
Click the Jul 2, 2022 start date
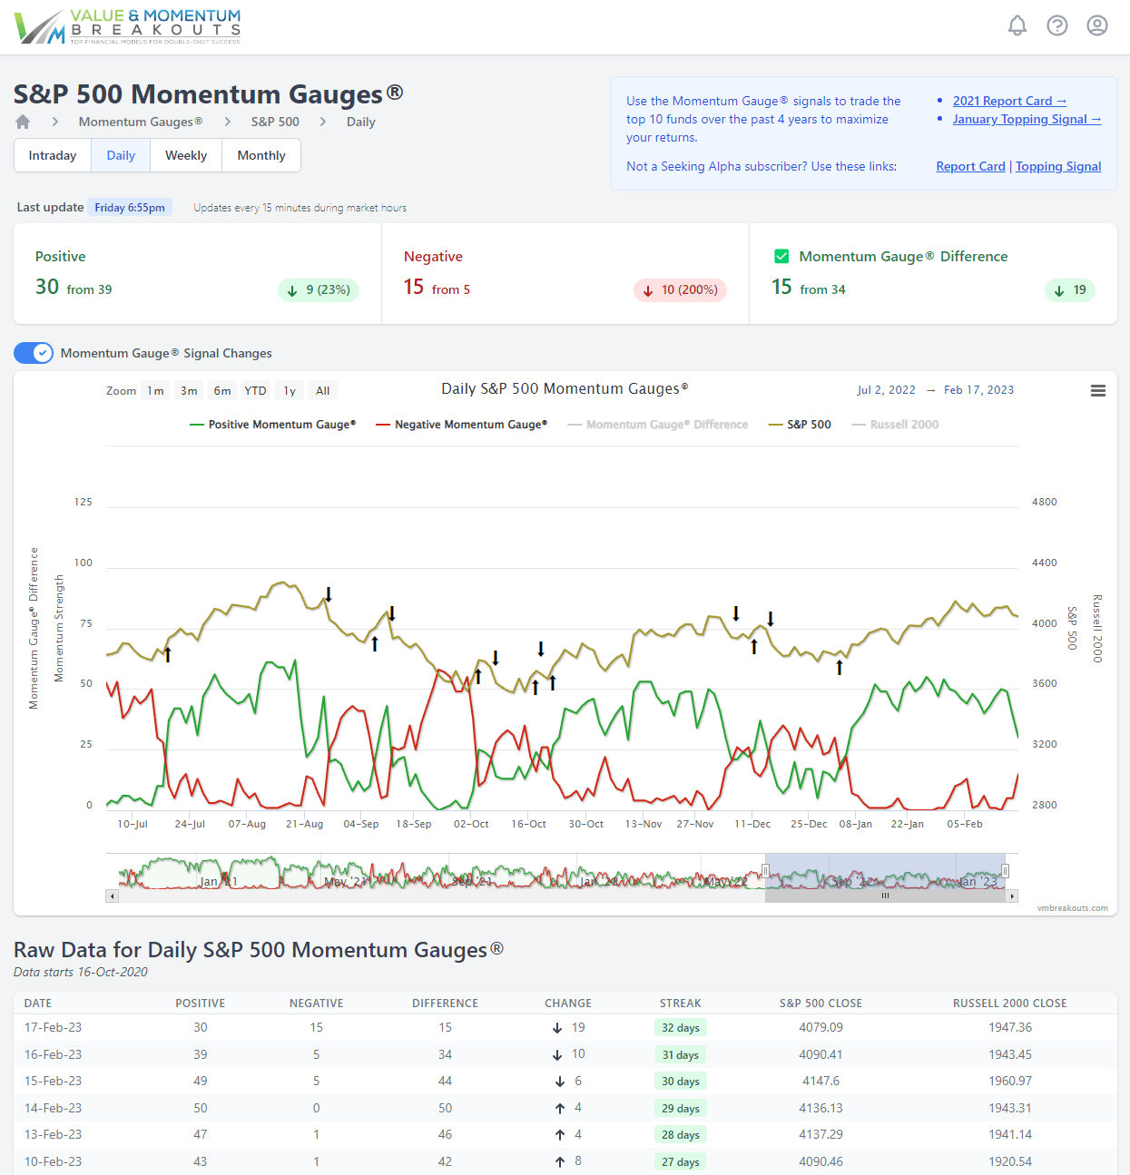pos(886,390)
